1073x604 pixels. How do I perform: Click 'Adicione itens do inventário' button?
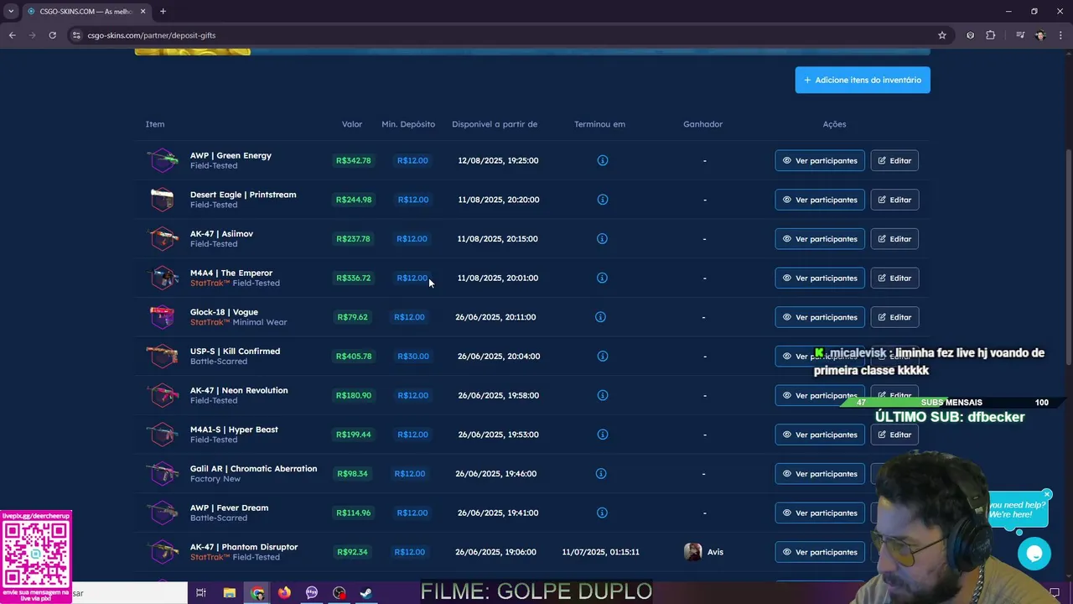pyautogui.click(x=863, y=80)
